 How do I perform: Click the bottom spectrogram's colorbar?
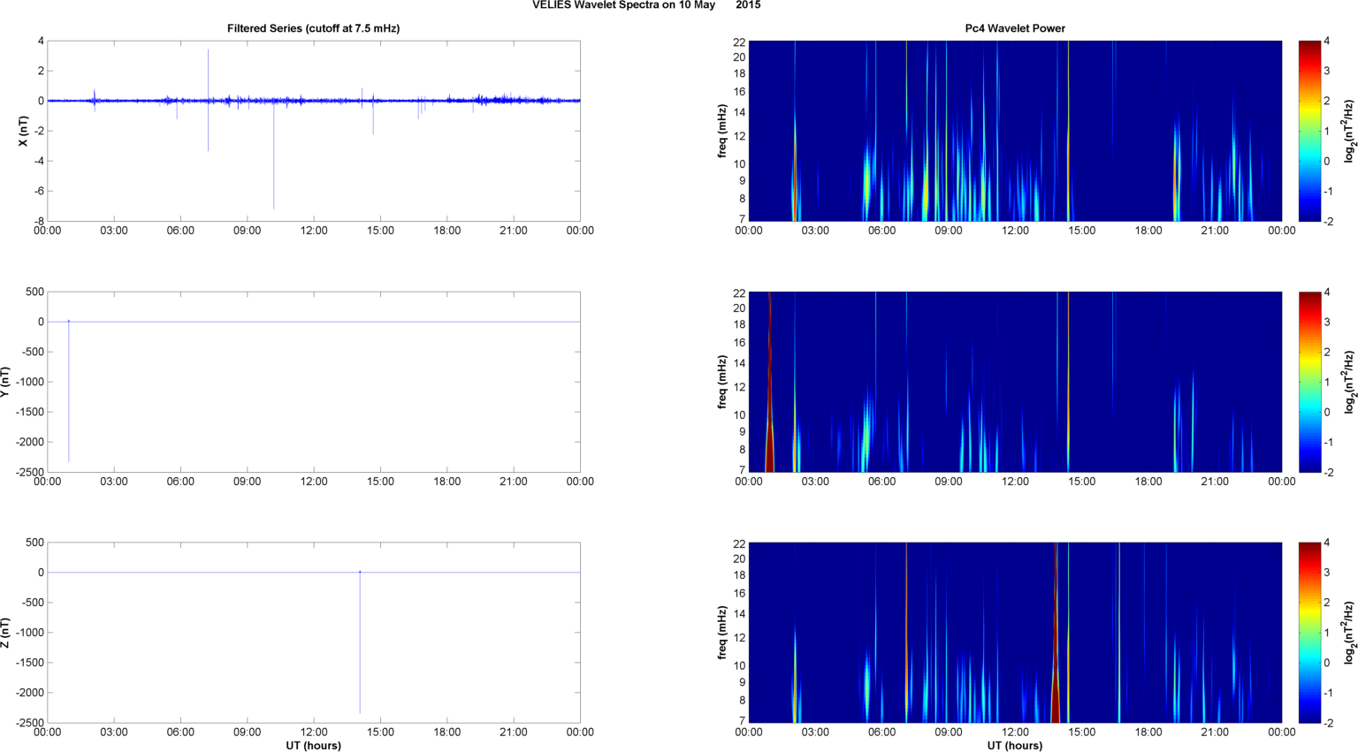[x=1310, y=633]
